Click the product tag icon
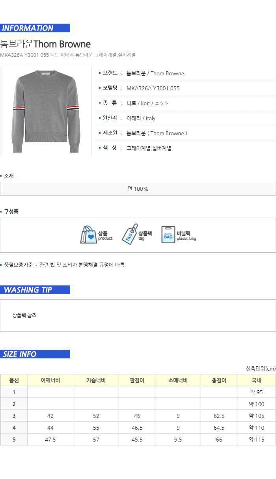 coord(129,235)
